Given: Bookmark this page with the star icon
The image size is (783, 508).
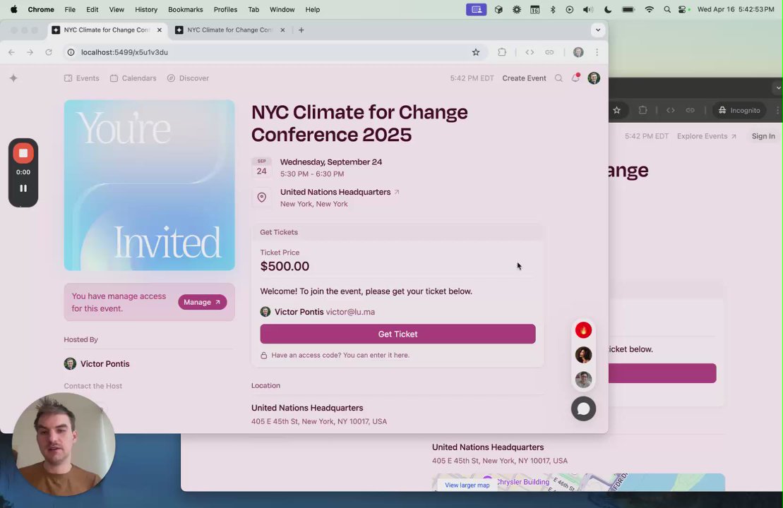Looking at the screenshot, I should pyautogui.click(x=476, y=52).
